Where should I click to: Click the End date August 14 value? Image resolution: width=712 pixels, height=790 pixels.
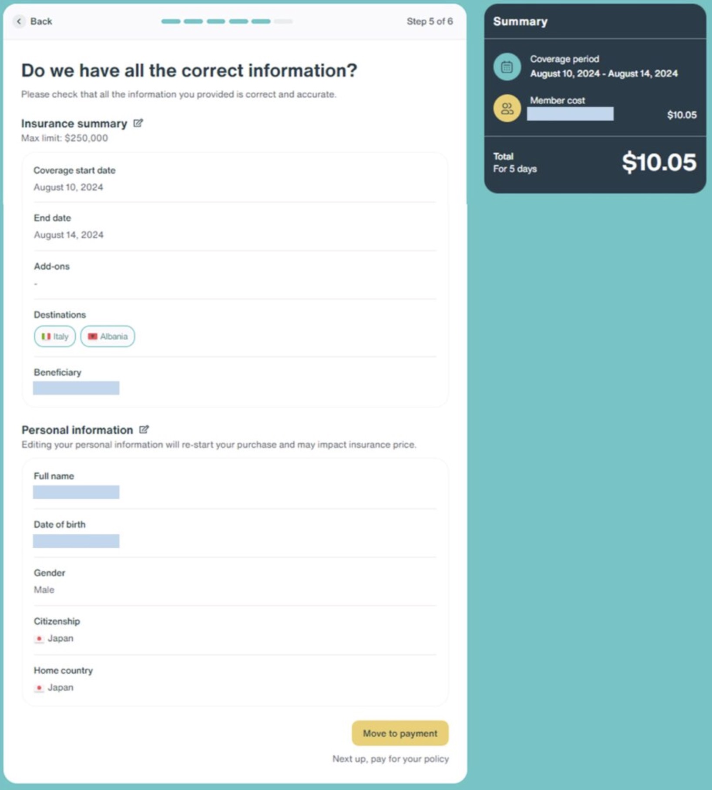[69, 235]
